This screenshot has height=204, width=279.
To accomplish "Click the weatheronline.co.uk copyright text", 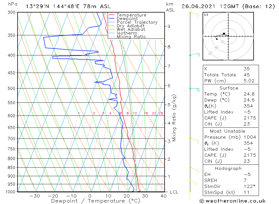I will click(232, 201).
